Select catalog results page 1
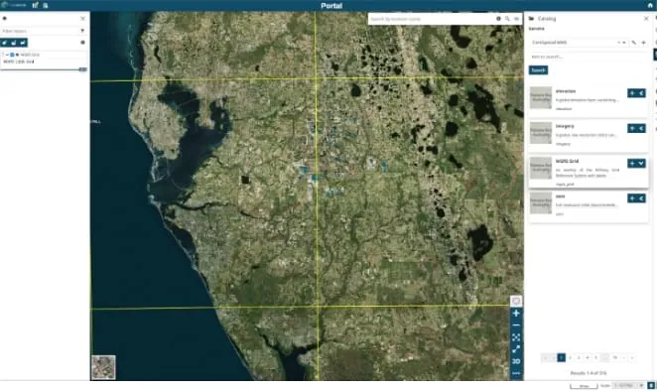The width and height of the screenshot is (657, 391). 561,357
